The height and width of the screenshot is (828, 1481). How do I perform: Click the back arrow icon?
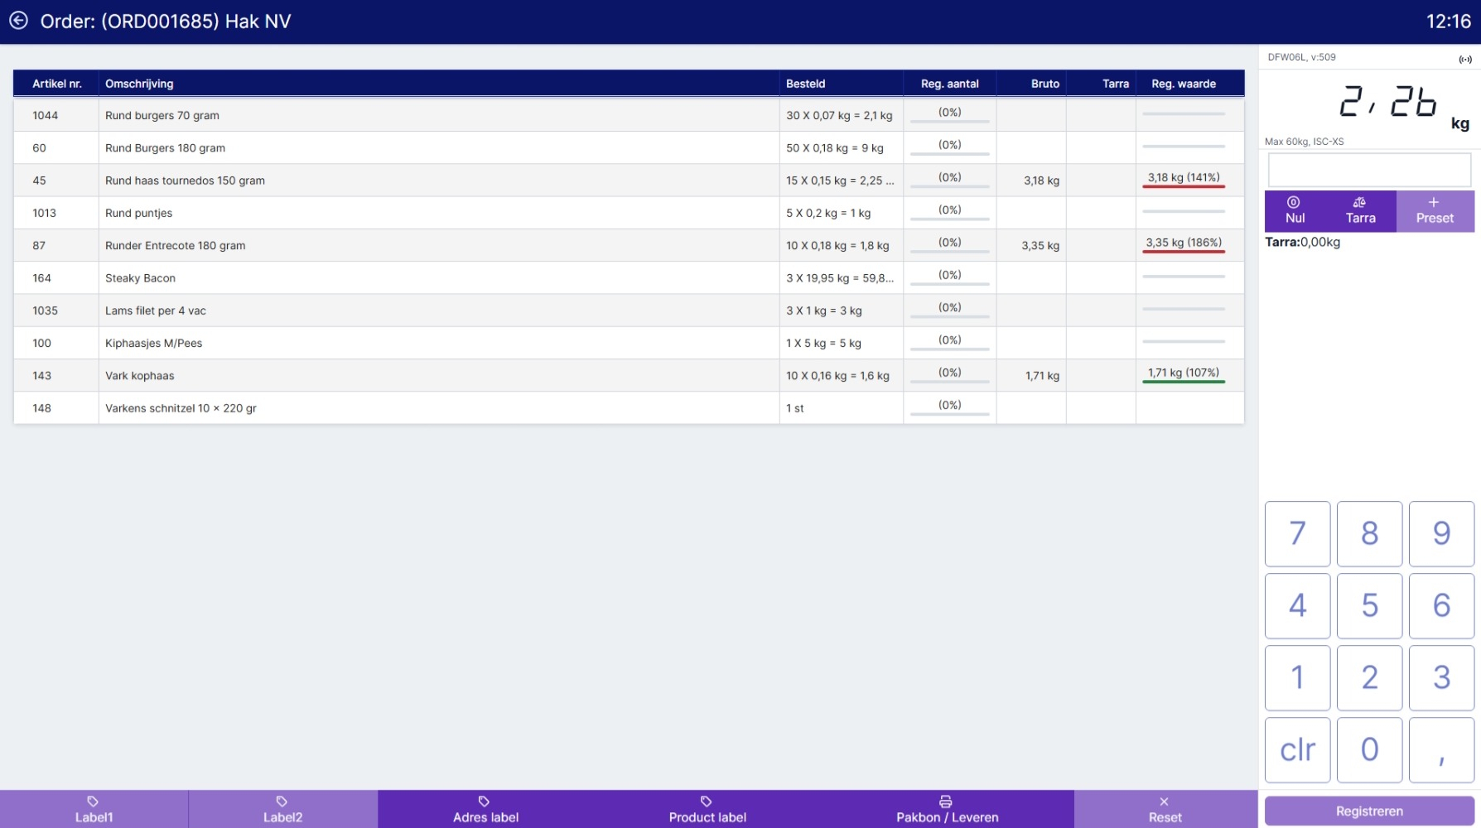[x=18, y=21]
